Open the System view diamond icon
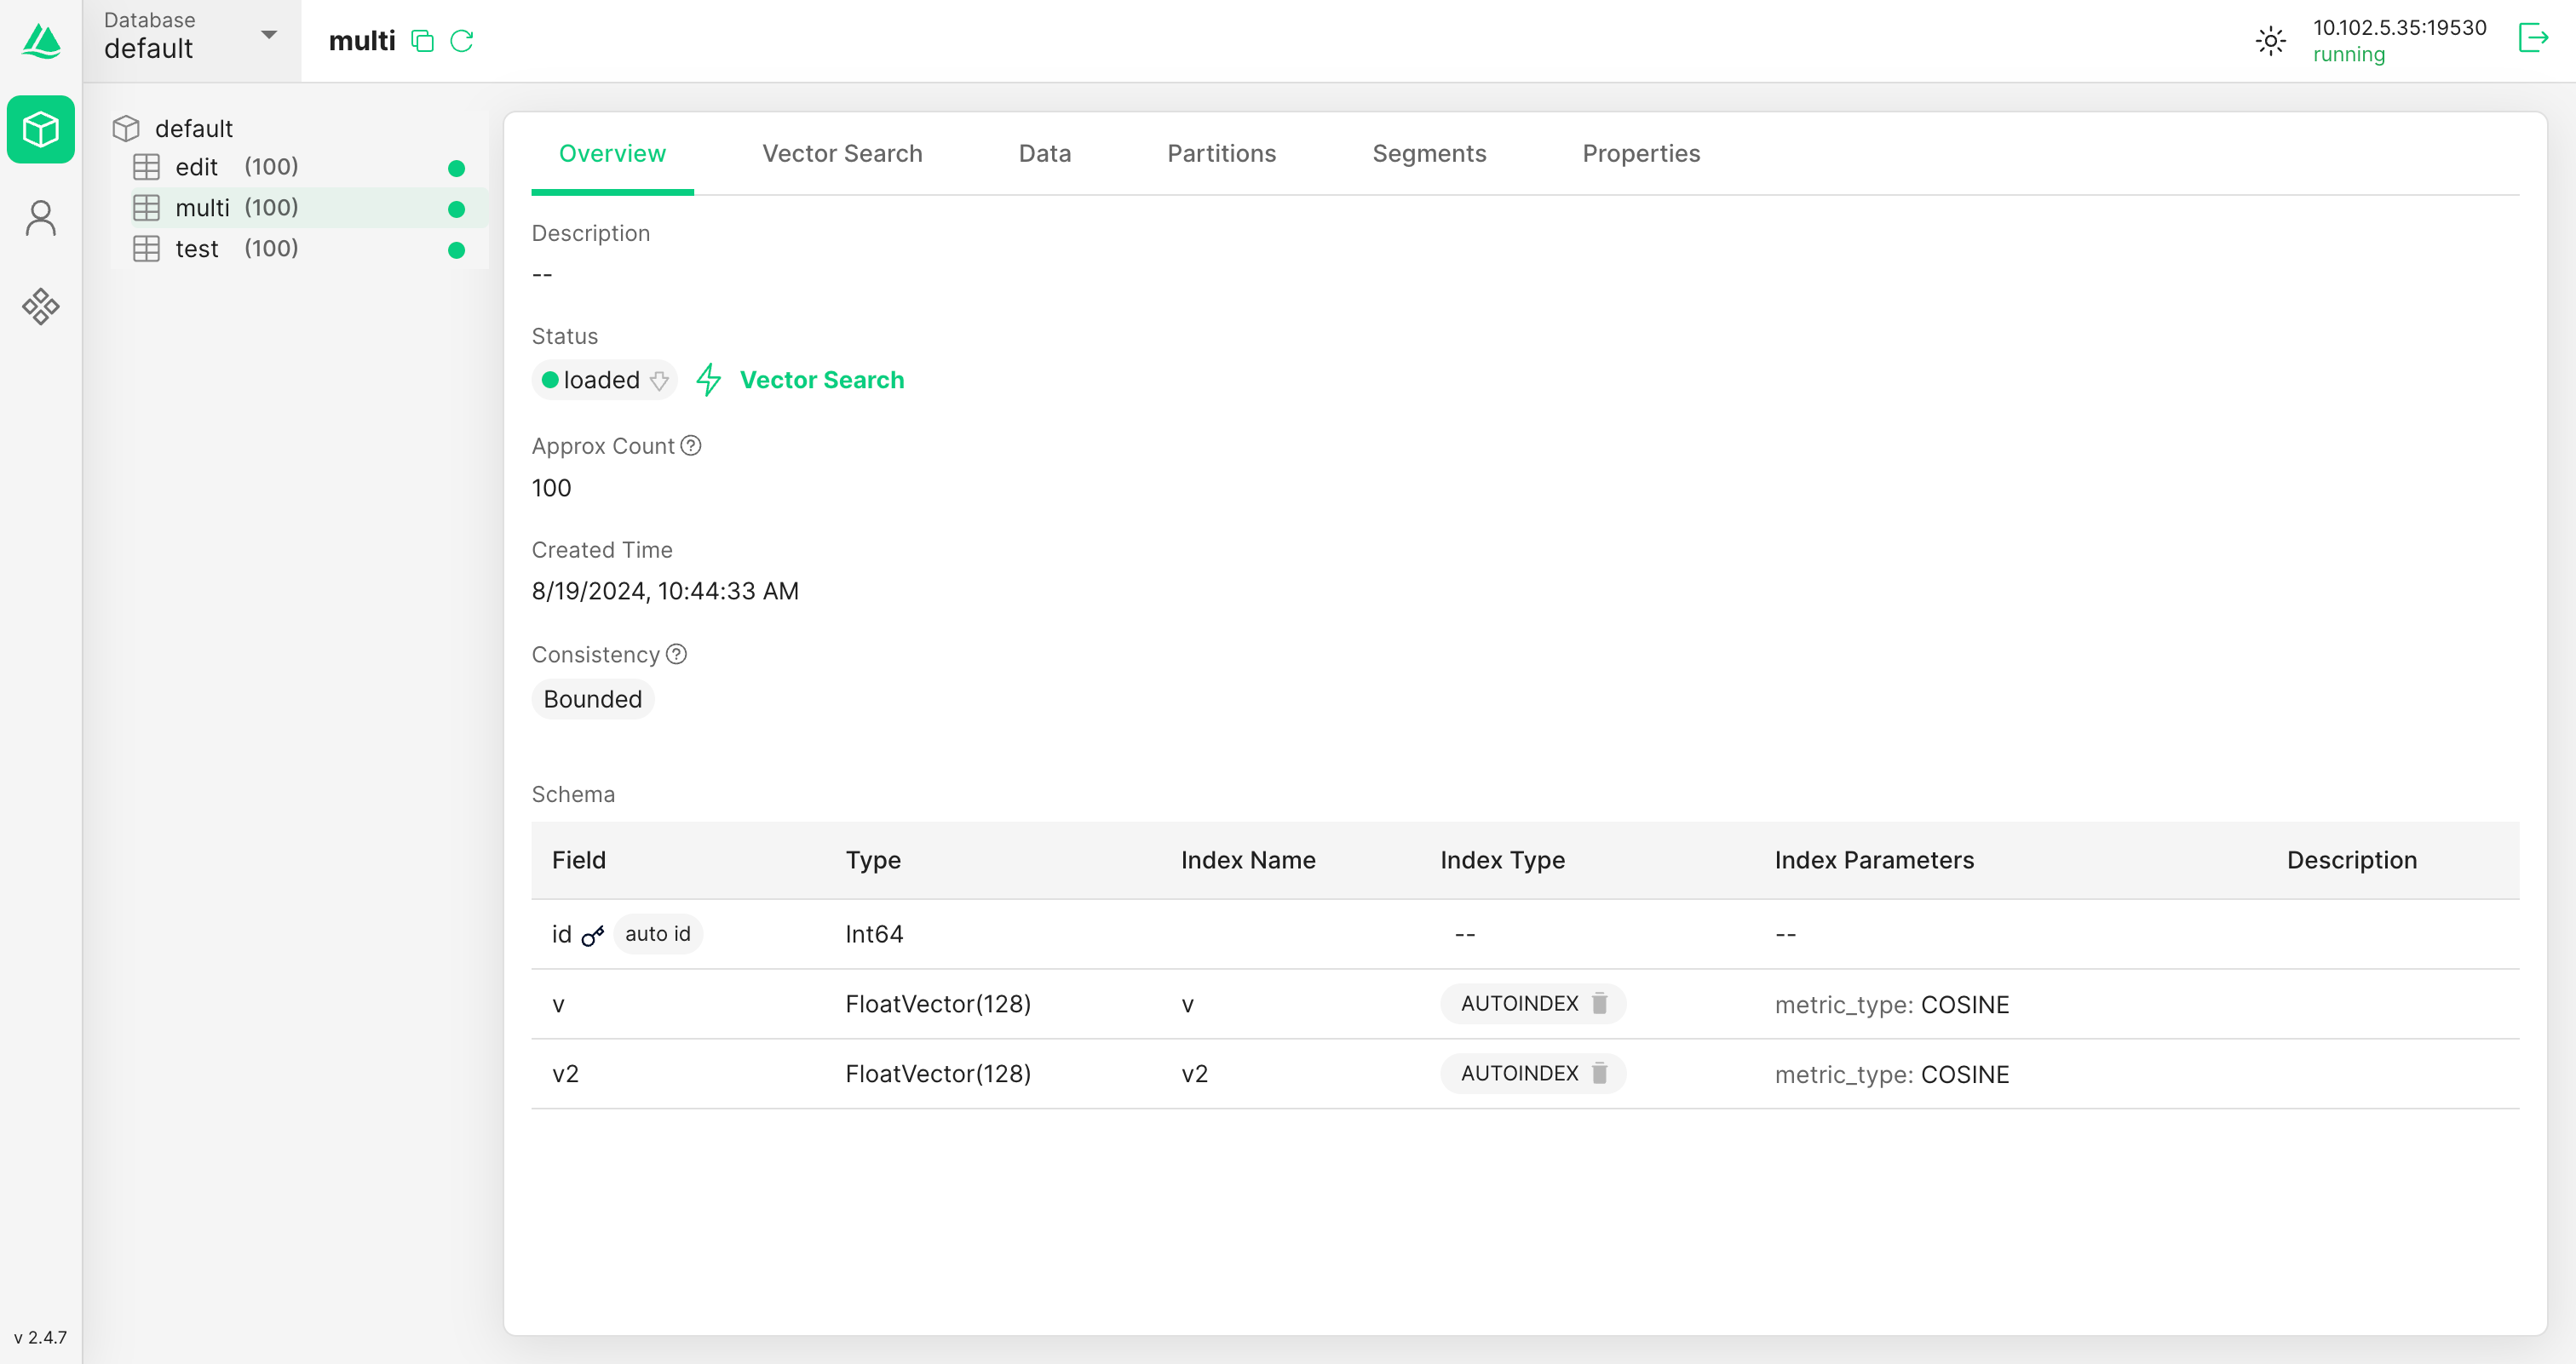 tap(41, 306)
